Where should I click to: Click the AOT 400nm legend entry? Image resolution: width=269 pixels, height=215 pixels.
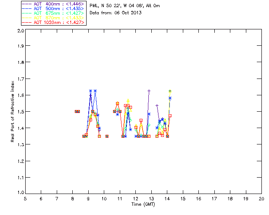click(53, 4)
